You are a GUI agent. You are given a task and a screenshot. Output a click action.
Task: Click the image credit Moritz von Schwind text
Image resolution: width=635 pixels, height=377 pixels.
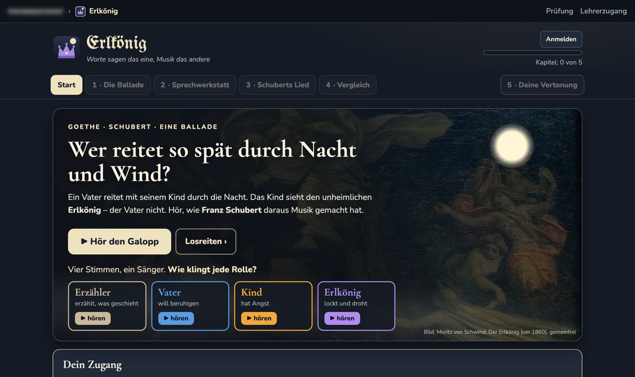[500, 332]
